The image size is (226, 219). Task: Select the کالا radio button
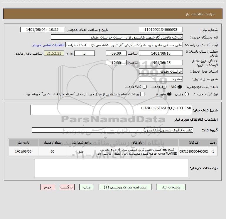[x=180, y=87]
